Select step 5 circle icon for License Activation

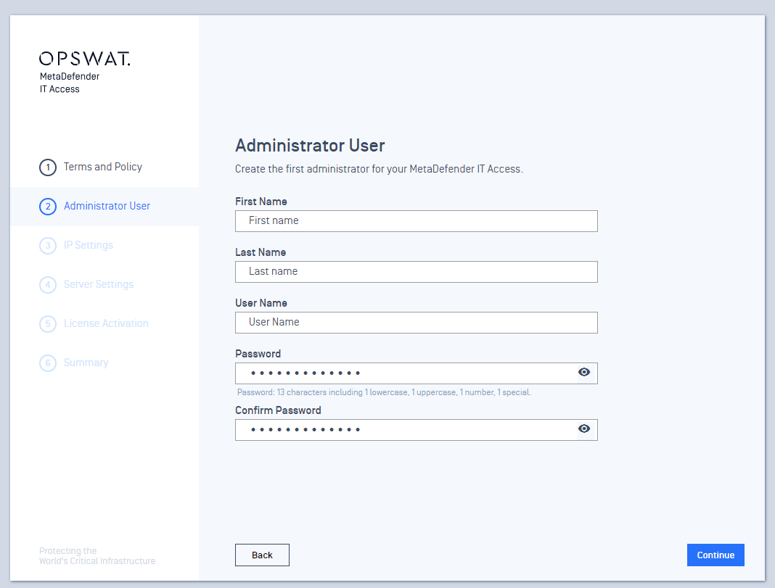(48, 324)
